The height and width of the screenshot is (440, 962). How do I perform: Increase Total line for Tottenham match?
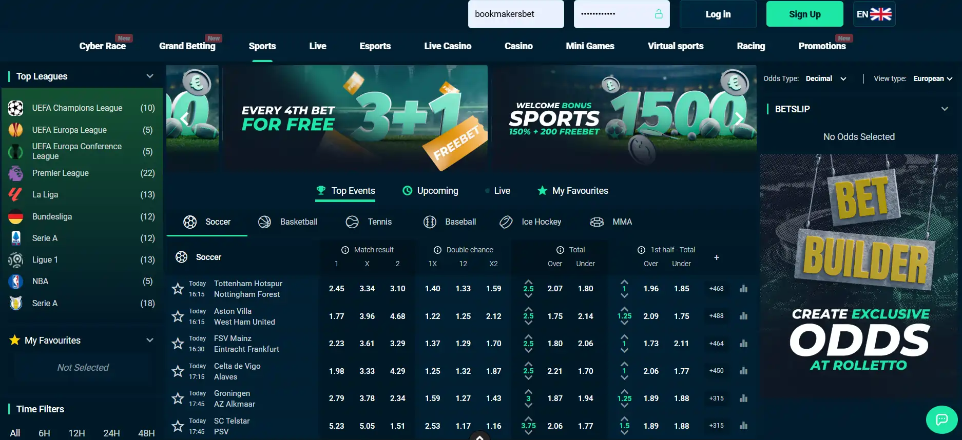528,282
